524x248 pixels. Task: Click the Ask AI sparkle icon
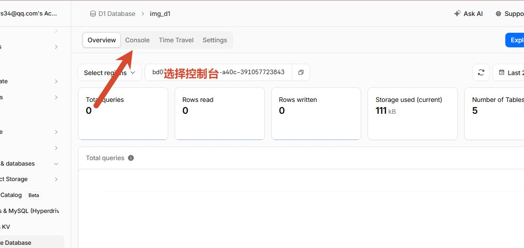point(457,14)
